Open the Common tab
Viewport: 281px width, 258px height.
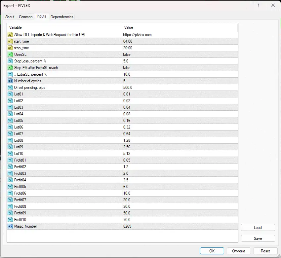click(25, 17)
